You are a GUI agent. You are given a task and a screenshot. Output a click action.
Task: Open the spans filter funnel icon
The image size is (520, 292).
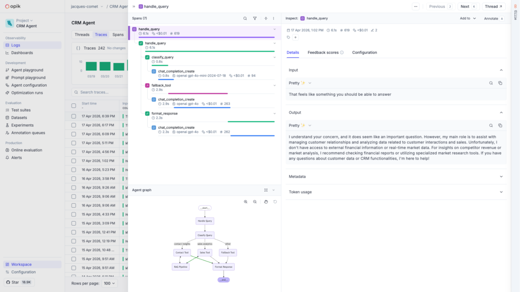click(255, 18)
